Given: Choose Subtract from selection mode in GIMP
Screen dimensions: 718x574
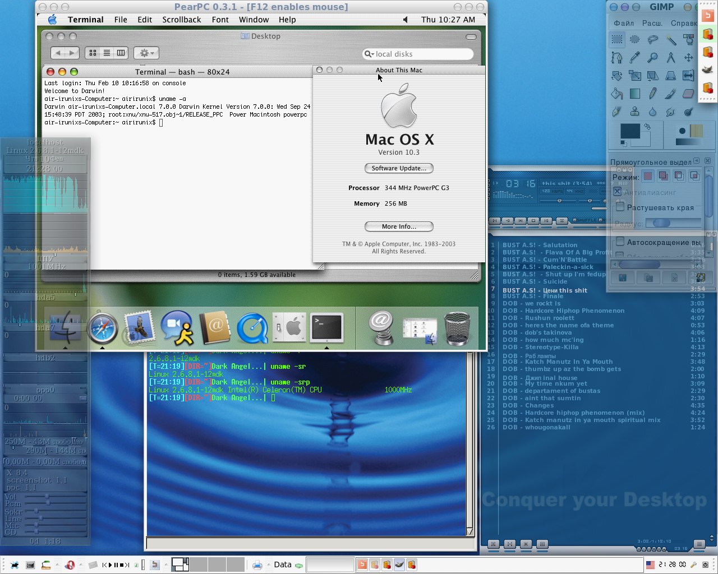Looking at the screenshot, I should [x=679, y=176].
